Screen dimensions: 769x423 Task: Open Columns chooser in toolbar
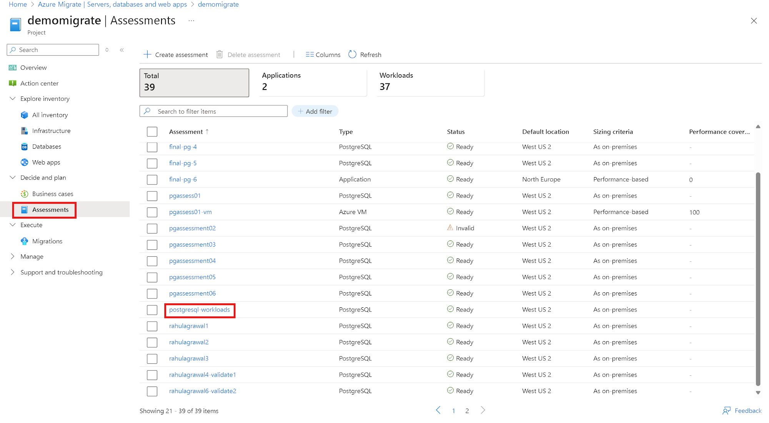(323, 55)
